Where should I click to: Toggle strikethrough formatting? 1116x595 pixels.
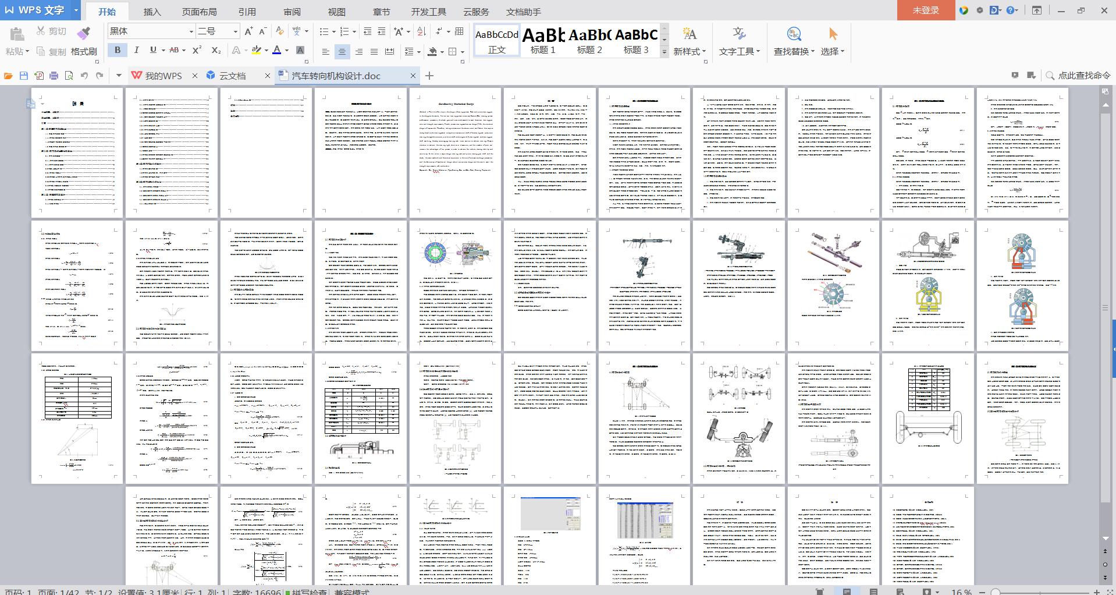[174, 50]
